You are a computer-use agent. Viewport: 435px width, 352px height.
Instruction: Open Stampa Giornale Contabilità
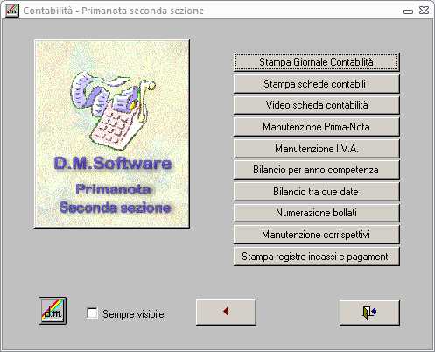click(x=316, y=62)
